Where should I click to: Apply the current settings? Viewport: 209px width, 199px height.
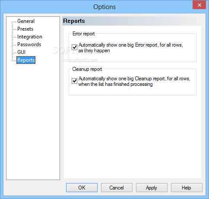pyautogui.click(x=152, y=187)
